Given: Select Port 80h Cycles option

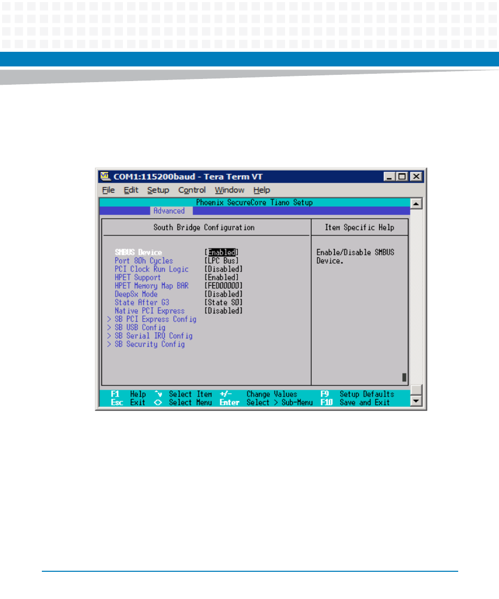Looking at the screenshot, I should coord(144,261).
